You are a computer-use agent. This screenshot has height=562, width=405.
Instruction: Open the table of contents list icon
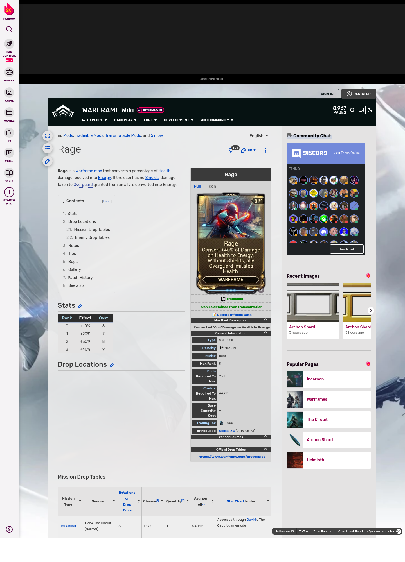tap(48, 148)
